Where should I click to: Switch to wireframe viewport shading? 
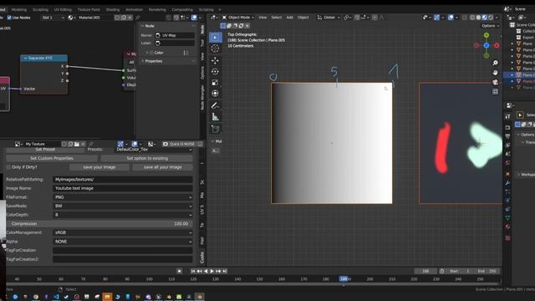pyautogui.click(x=472, y=18)
